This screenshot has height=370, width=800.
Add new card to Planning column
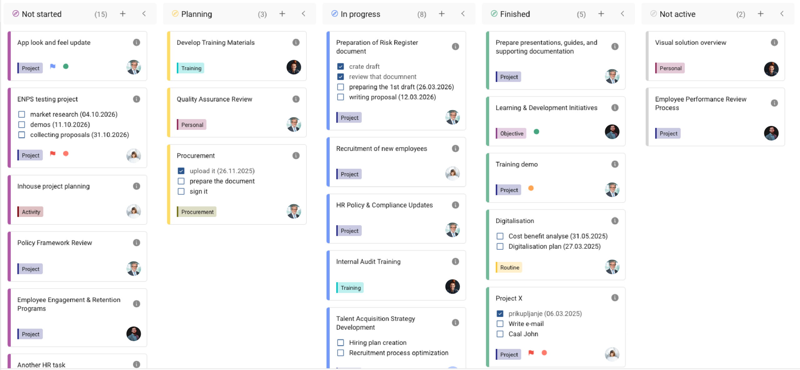coord(282,14)
